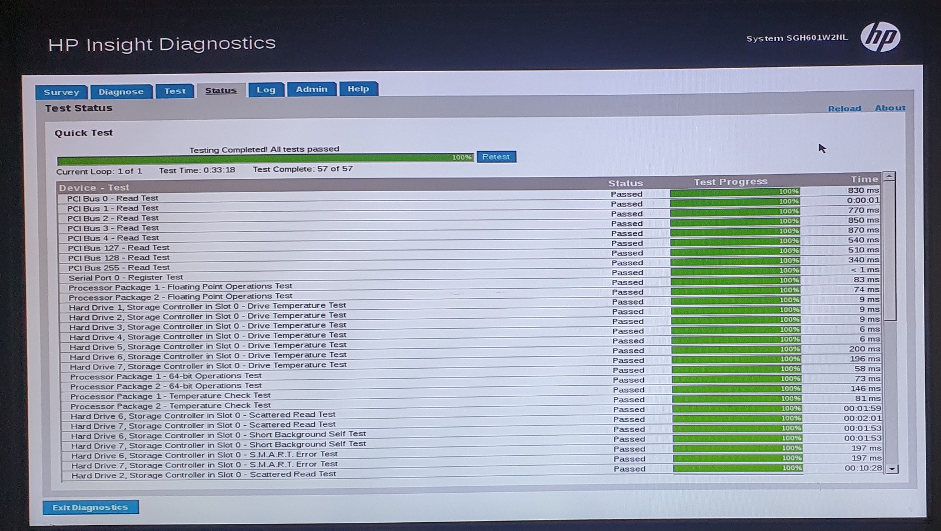
Task: Select Hard Drive 7 Drive Temperature Test row
Action: click(470, 364)
